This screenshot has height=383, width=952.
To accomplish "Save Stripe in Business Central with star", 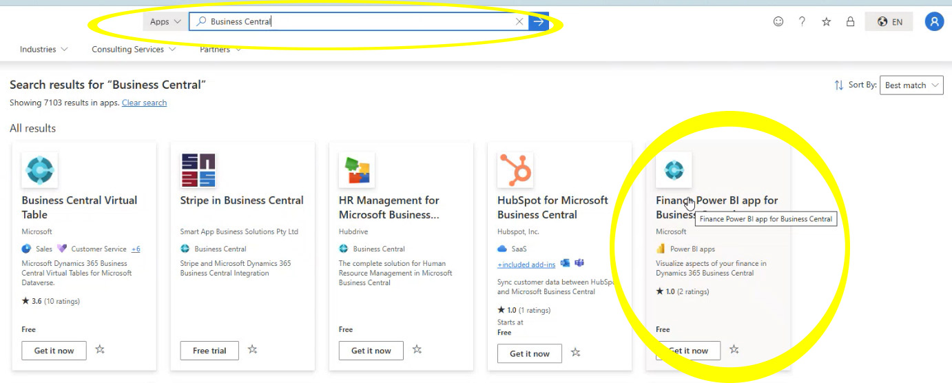I will 252,350.
